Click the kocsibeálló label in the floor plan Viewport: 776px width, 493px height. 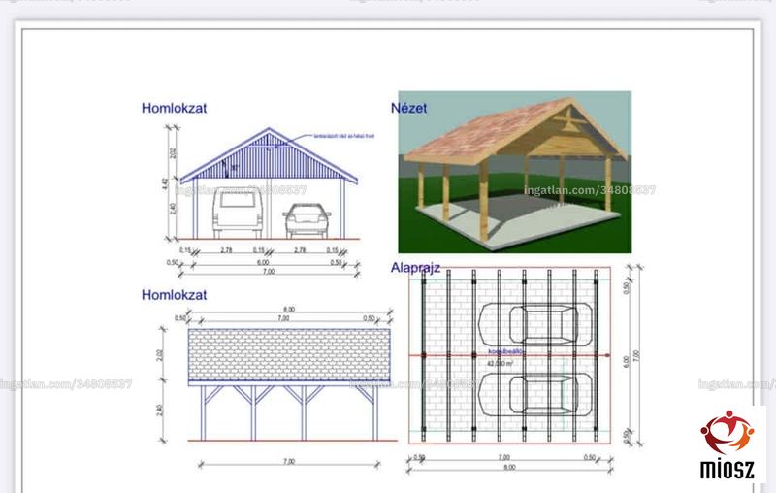coord(505,351)
